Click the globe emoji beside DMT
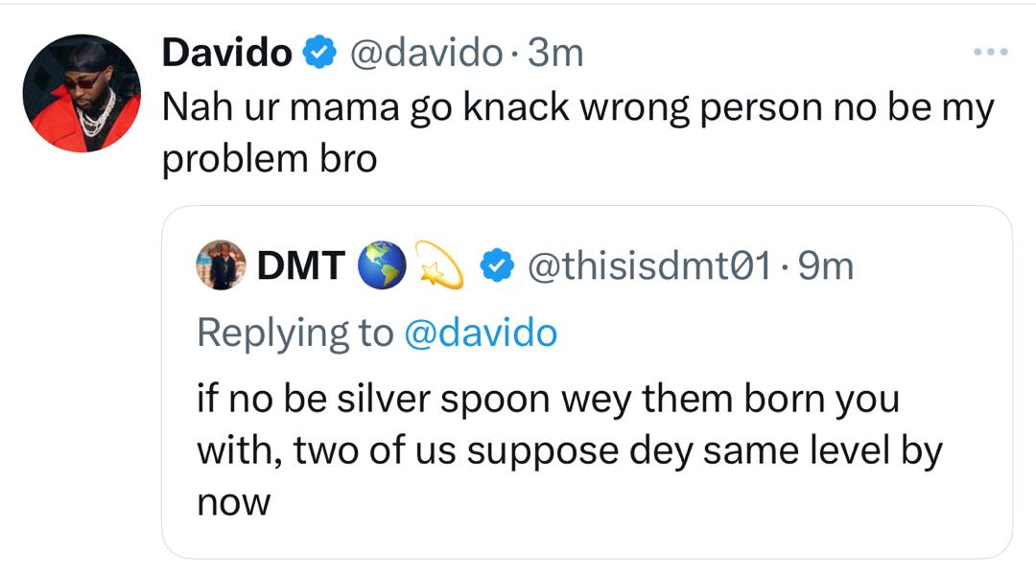The height and width of the screenshot is (576, 1036). pos(378,266)
